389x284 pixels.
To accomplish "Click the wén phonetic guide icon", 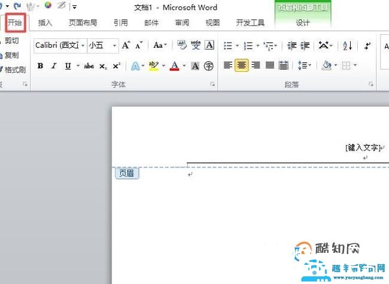I will click(196, 45).
